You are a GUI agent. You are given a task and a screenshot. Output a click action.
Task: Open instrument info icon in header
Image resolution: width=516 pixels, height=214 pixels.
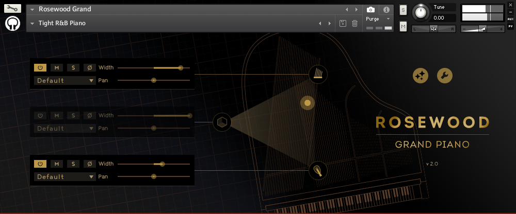pos(386,10)
